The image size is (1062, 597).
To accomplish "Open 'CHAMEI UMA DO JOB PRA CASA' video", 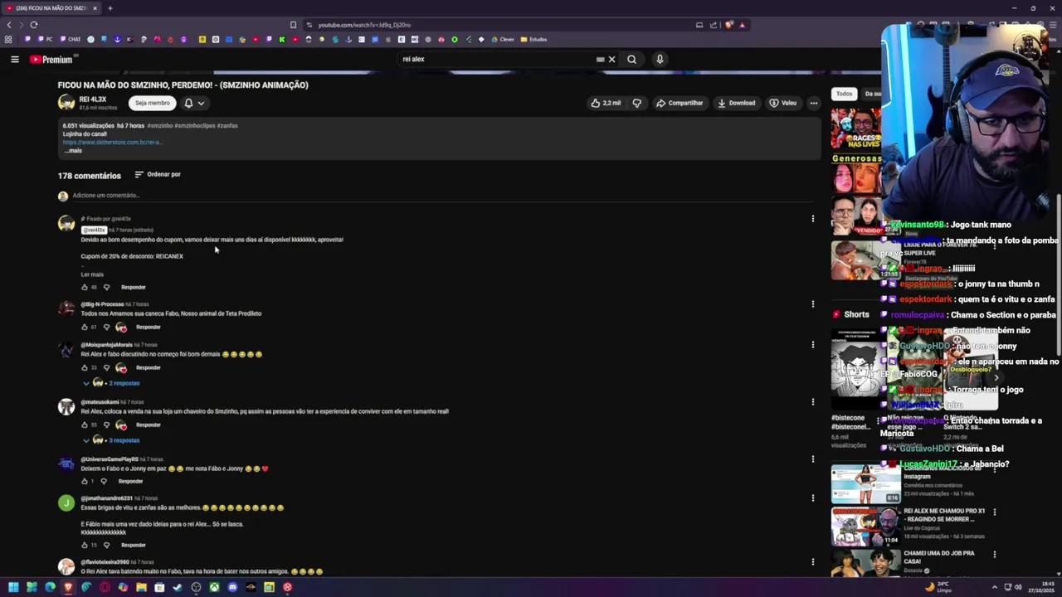I will pos(865,563).
